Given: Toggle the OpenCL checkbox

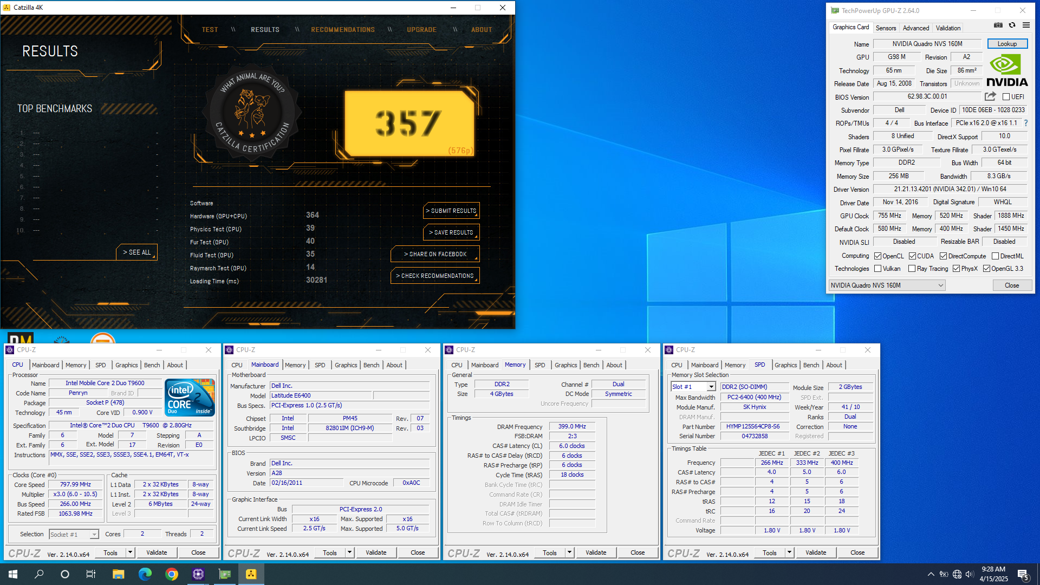Looking at the screenshot, I should (x=877, y=256).
